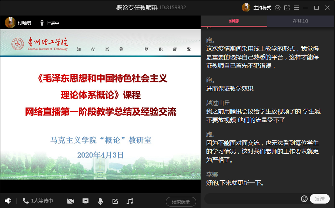Image resolution: width=335 pixels, height=208 pixels.
Task: Click into the chat message input field
Action: 252,199
